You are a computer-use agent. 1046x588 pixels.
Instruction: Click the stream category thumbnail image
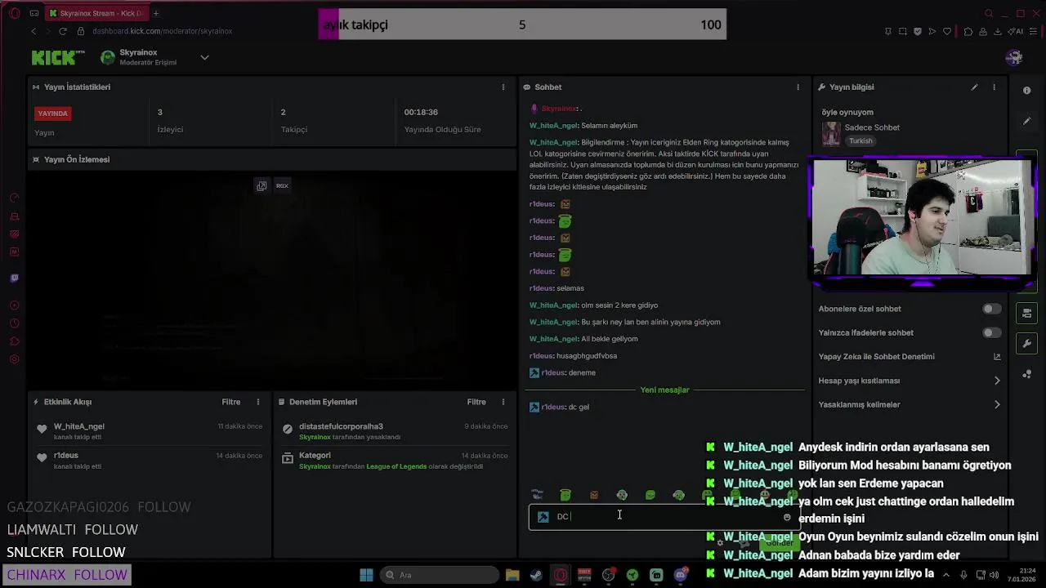point(831,134)
